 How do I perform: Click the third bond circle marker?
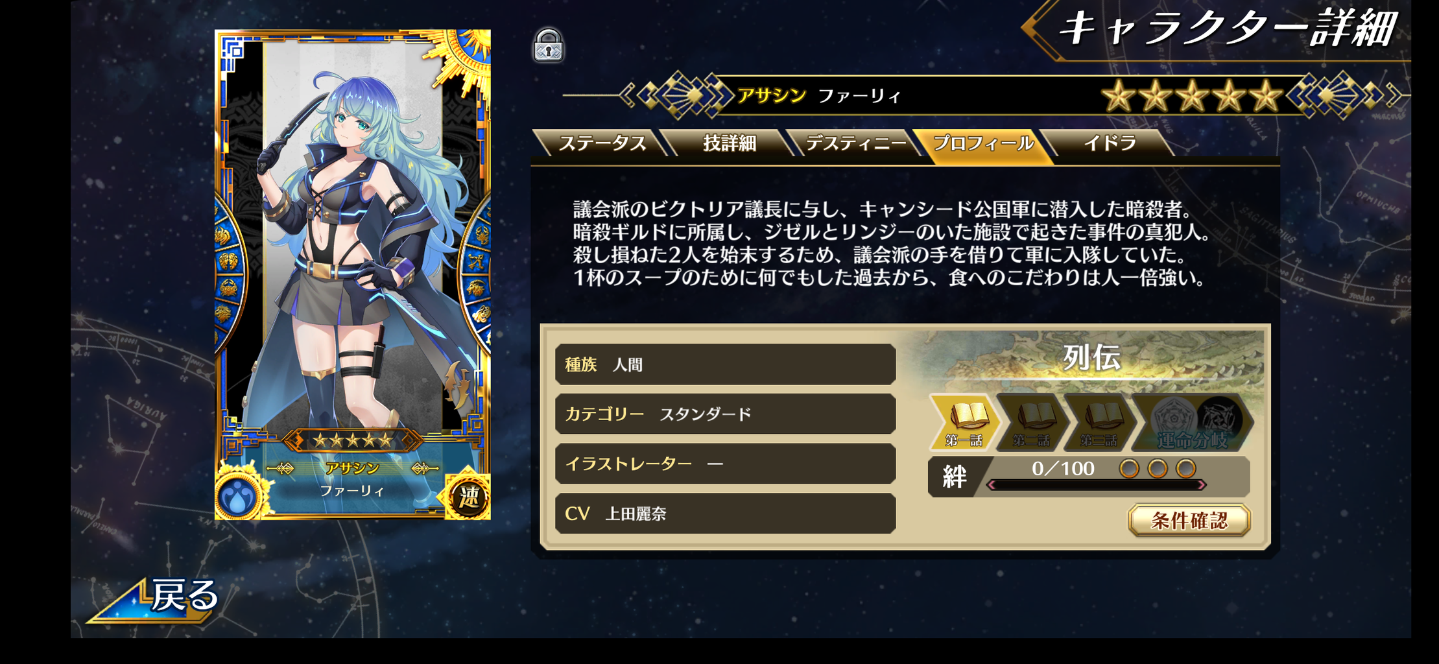(x=1186, y=468)
